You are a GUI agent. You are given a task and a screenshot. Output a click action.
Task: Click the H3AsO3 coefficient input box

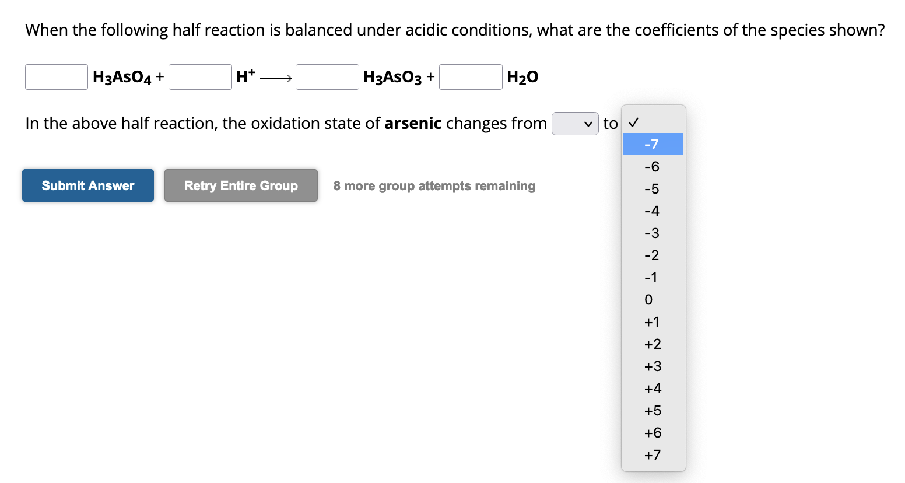click(327, 77)
